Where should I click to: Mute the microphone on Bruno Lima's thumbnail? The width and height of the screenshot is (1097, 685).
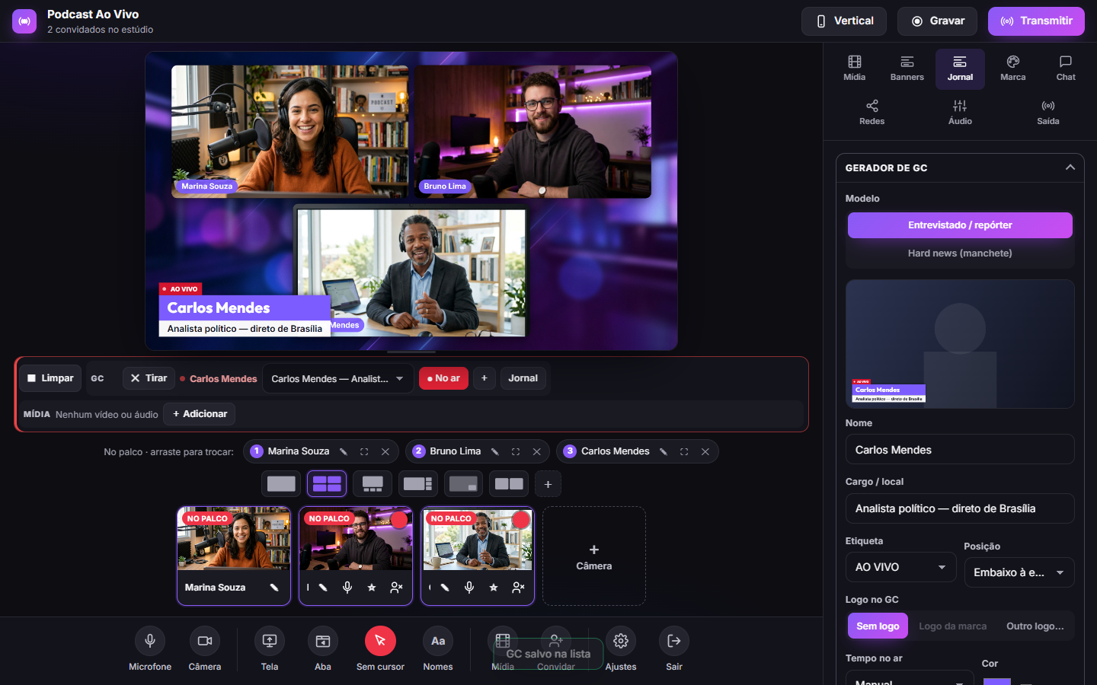tap(347, 588)
